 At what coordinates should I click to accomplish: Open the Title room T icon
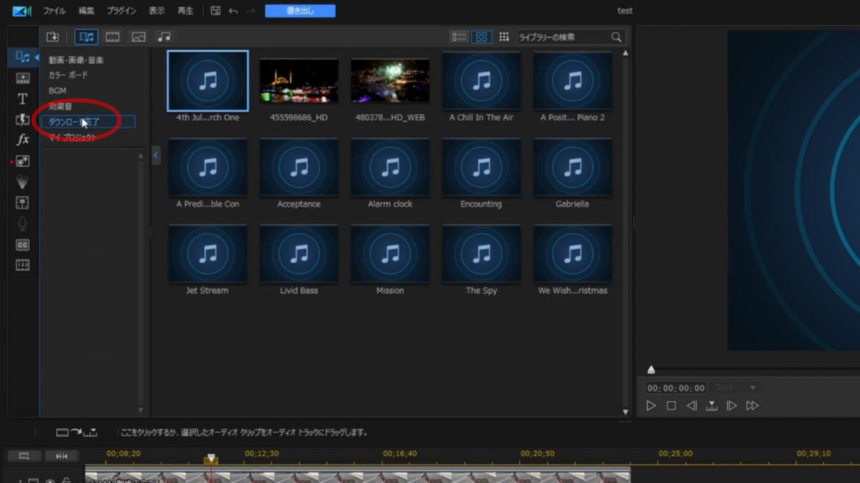(22, 99)
